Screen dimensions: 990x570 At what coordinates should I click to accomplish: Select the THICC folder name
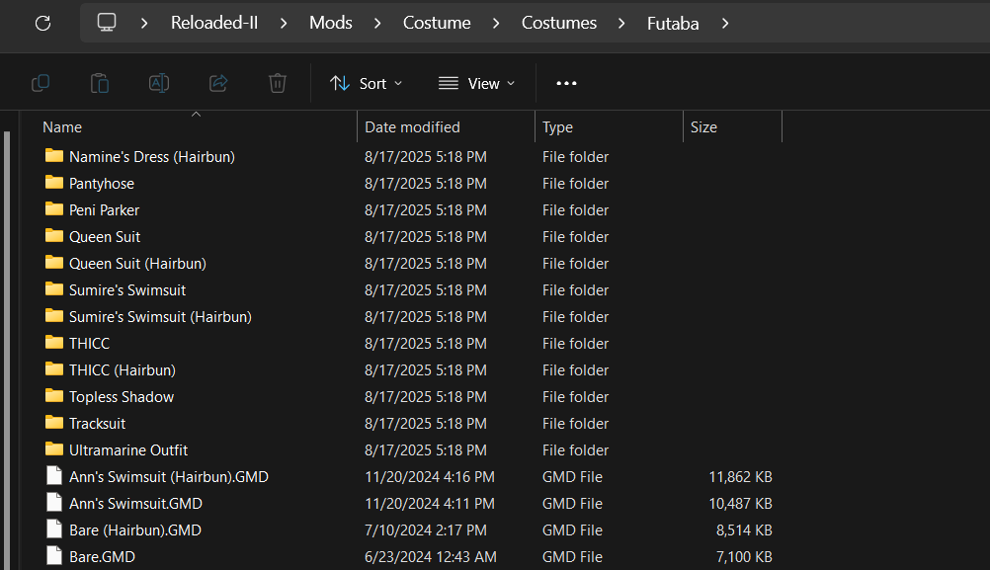pos(90,344)
